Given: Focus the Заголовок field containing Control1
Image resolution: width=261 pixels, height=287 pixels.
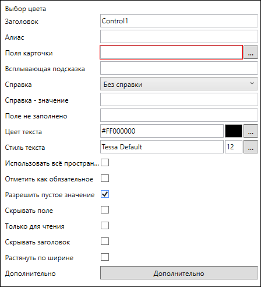Looking at the screenshot, I should [179, 21].
